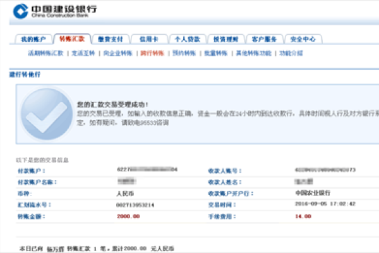Open the 信用卡 tab

149,39
